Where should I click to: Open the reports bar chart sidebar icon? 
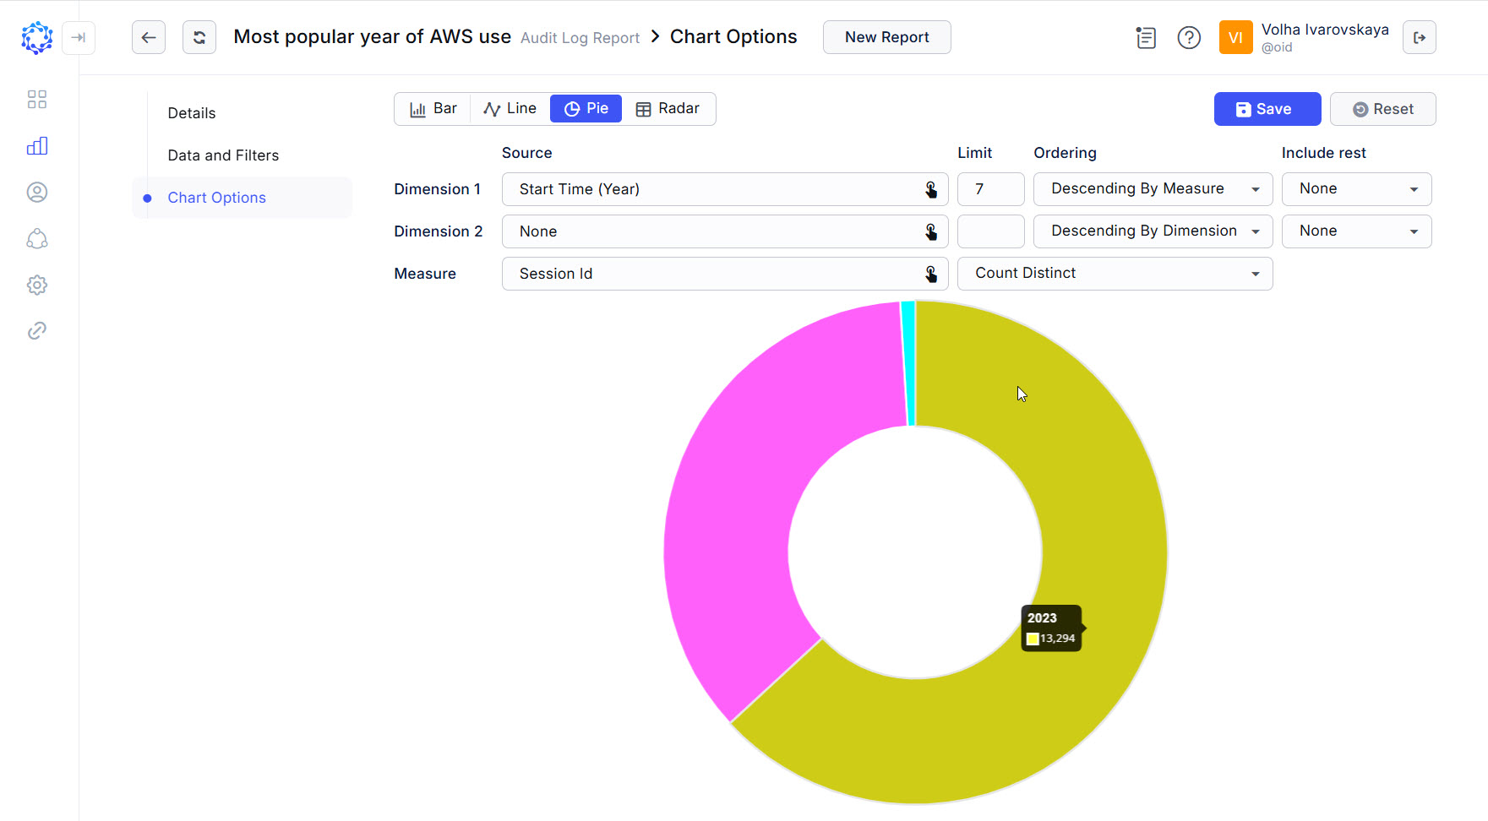37,146
